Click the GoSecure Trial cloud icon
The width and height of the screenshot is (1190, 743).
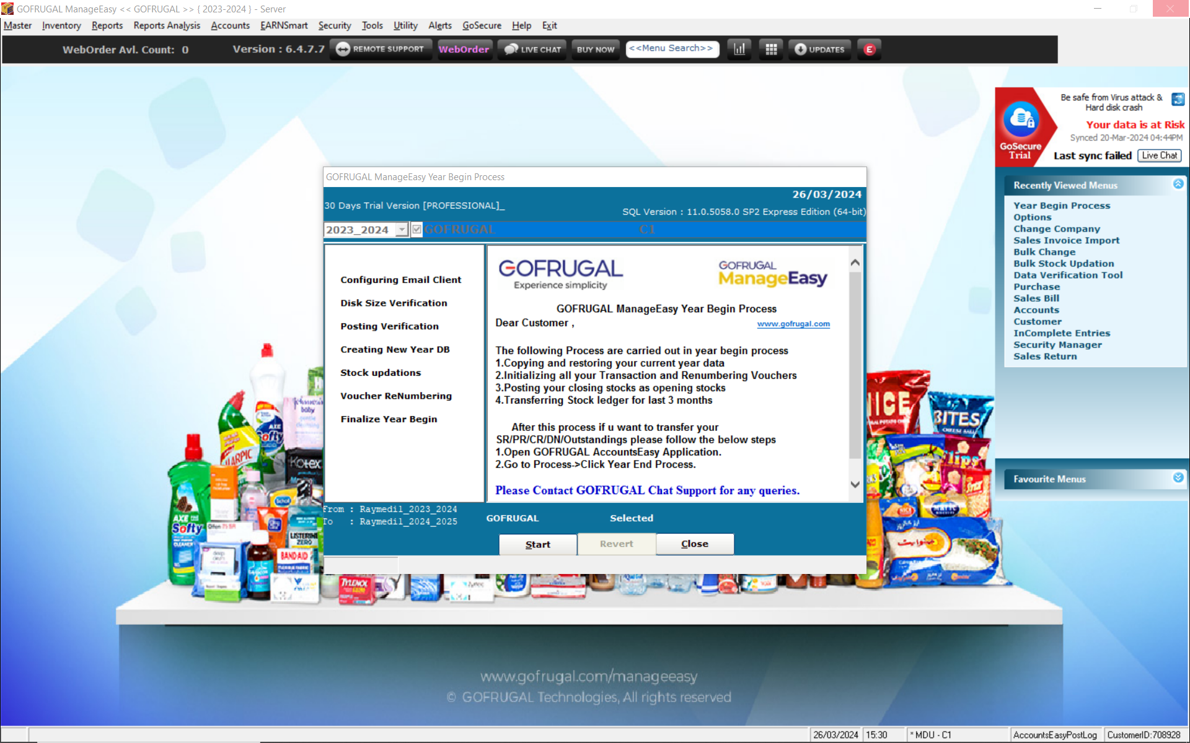1020,119
